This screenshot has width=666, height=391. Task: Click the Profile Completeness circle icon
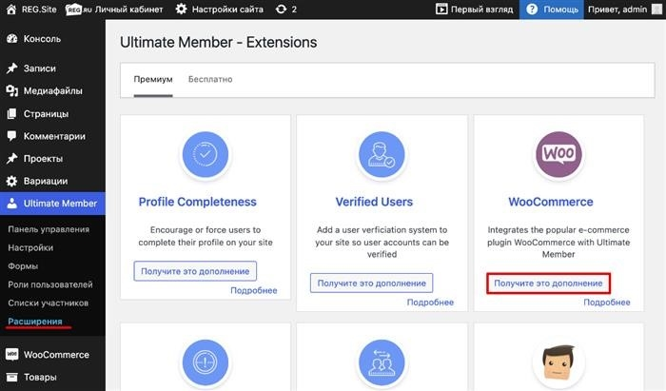[x=206, y=154]
